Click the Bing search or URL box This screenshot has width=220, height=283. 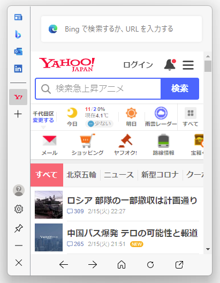click(122, 29)
